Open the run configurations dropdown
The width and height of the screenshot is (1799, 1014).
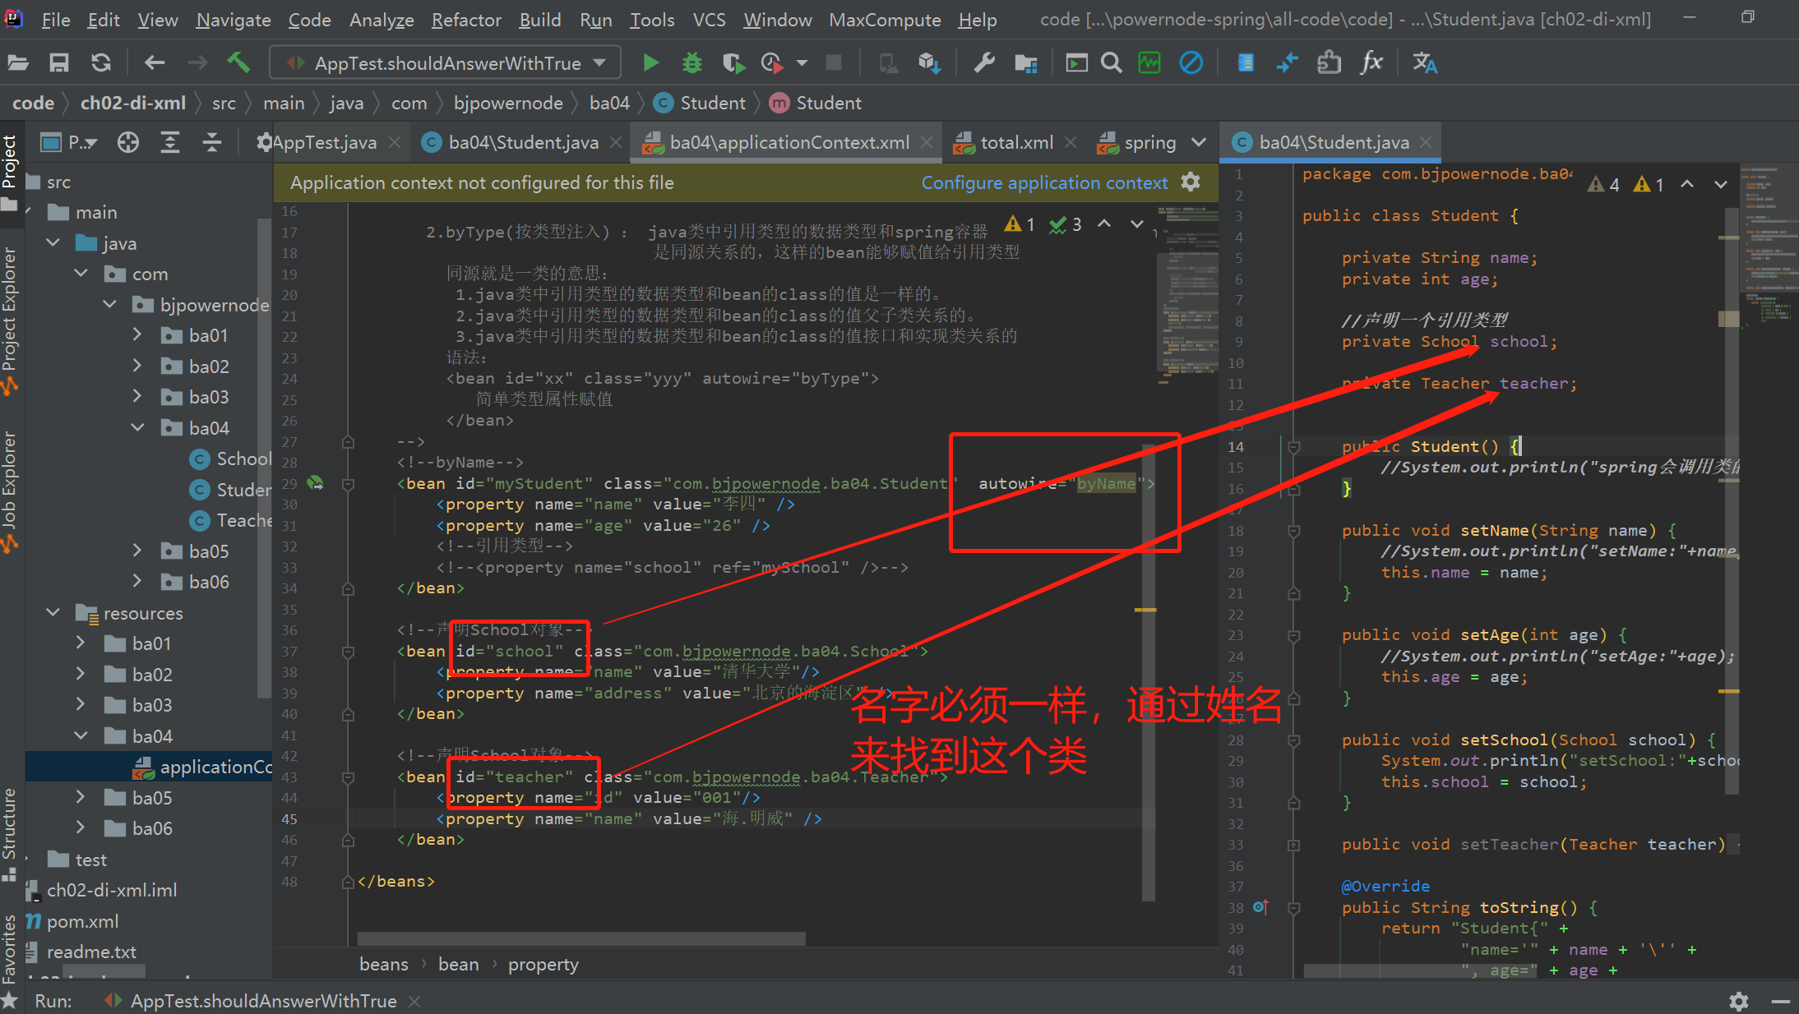pos(599,62)
